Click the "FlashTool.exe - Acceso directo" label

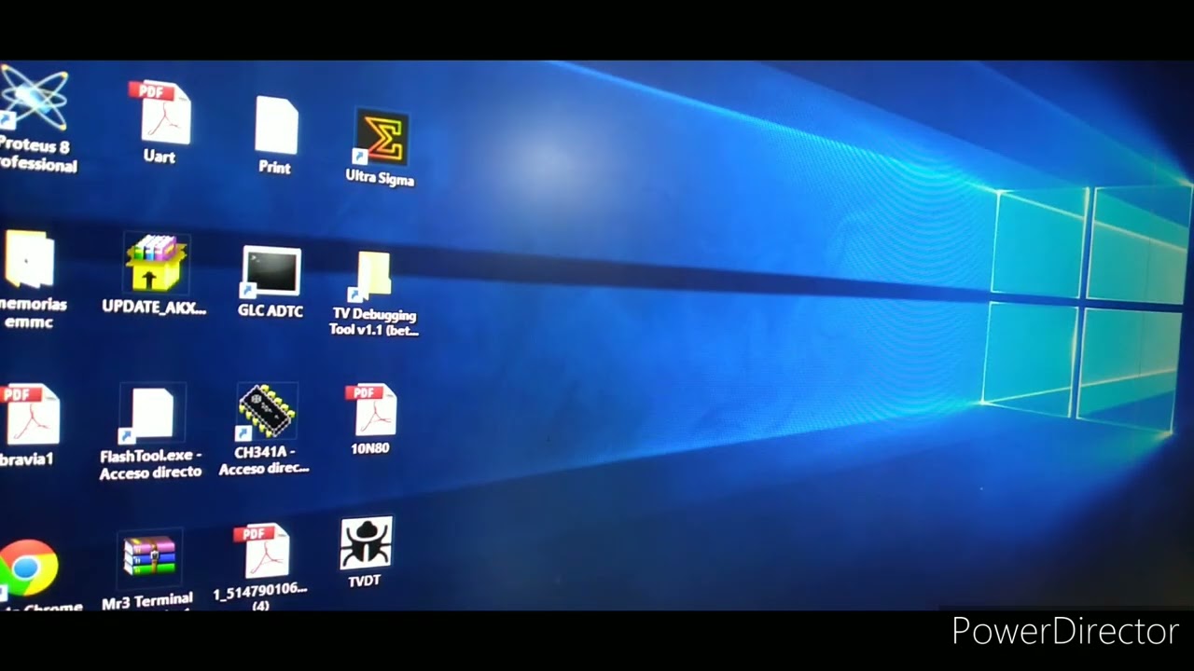[x=151, y=463]
